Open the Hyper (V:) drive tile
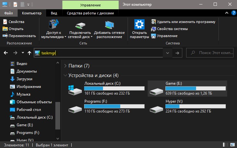 pyautogui.click(x=187, y=106)
